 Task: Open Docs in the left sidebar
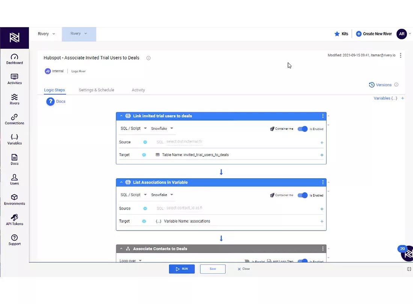(x=15, y=160)
